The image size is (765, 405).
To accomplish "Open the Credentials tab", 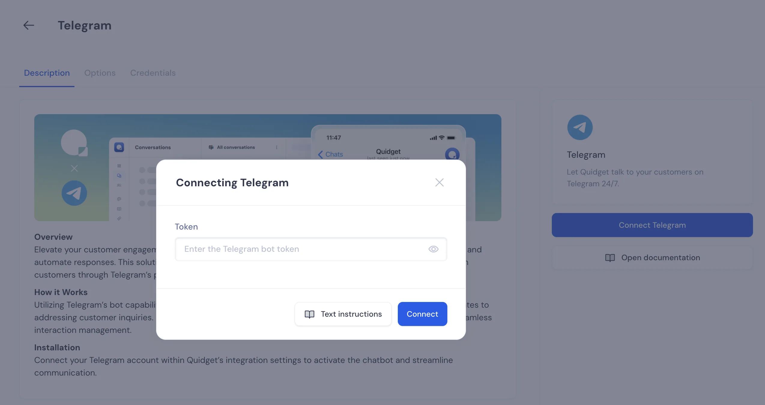I will point(153,73).
